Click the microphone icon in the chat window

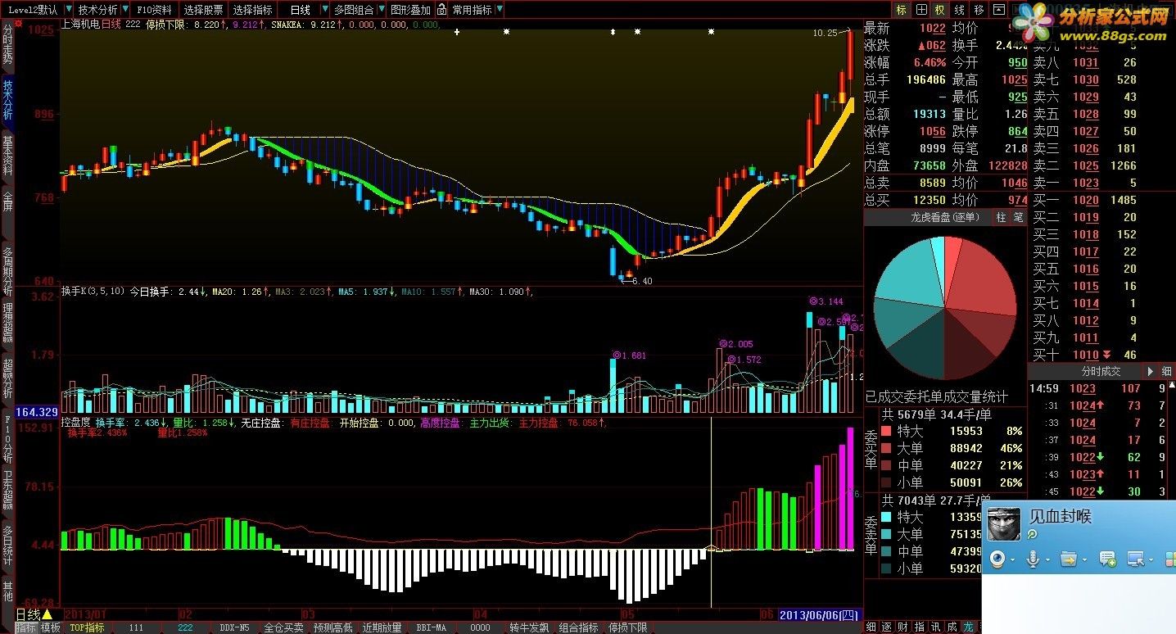coord(1033,559)
